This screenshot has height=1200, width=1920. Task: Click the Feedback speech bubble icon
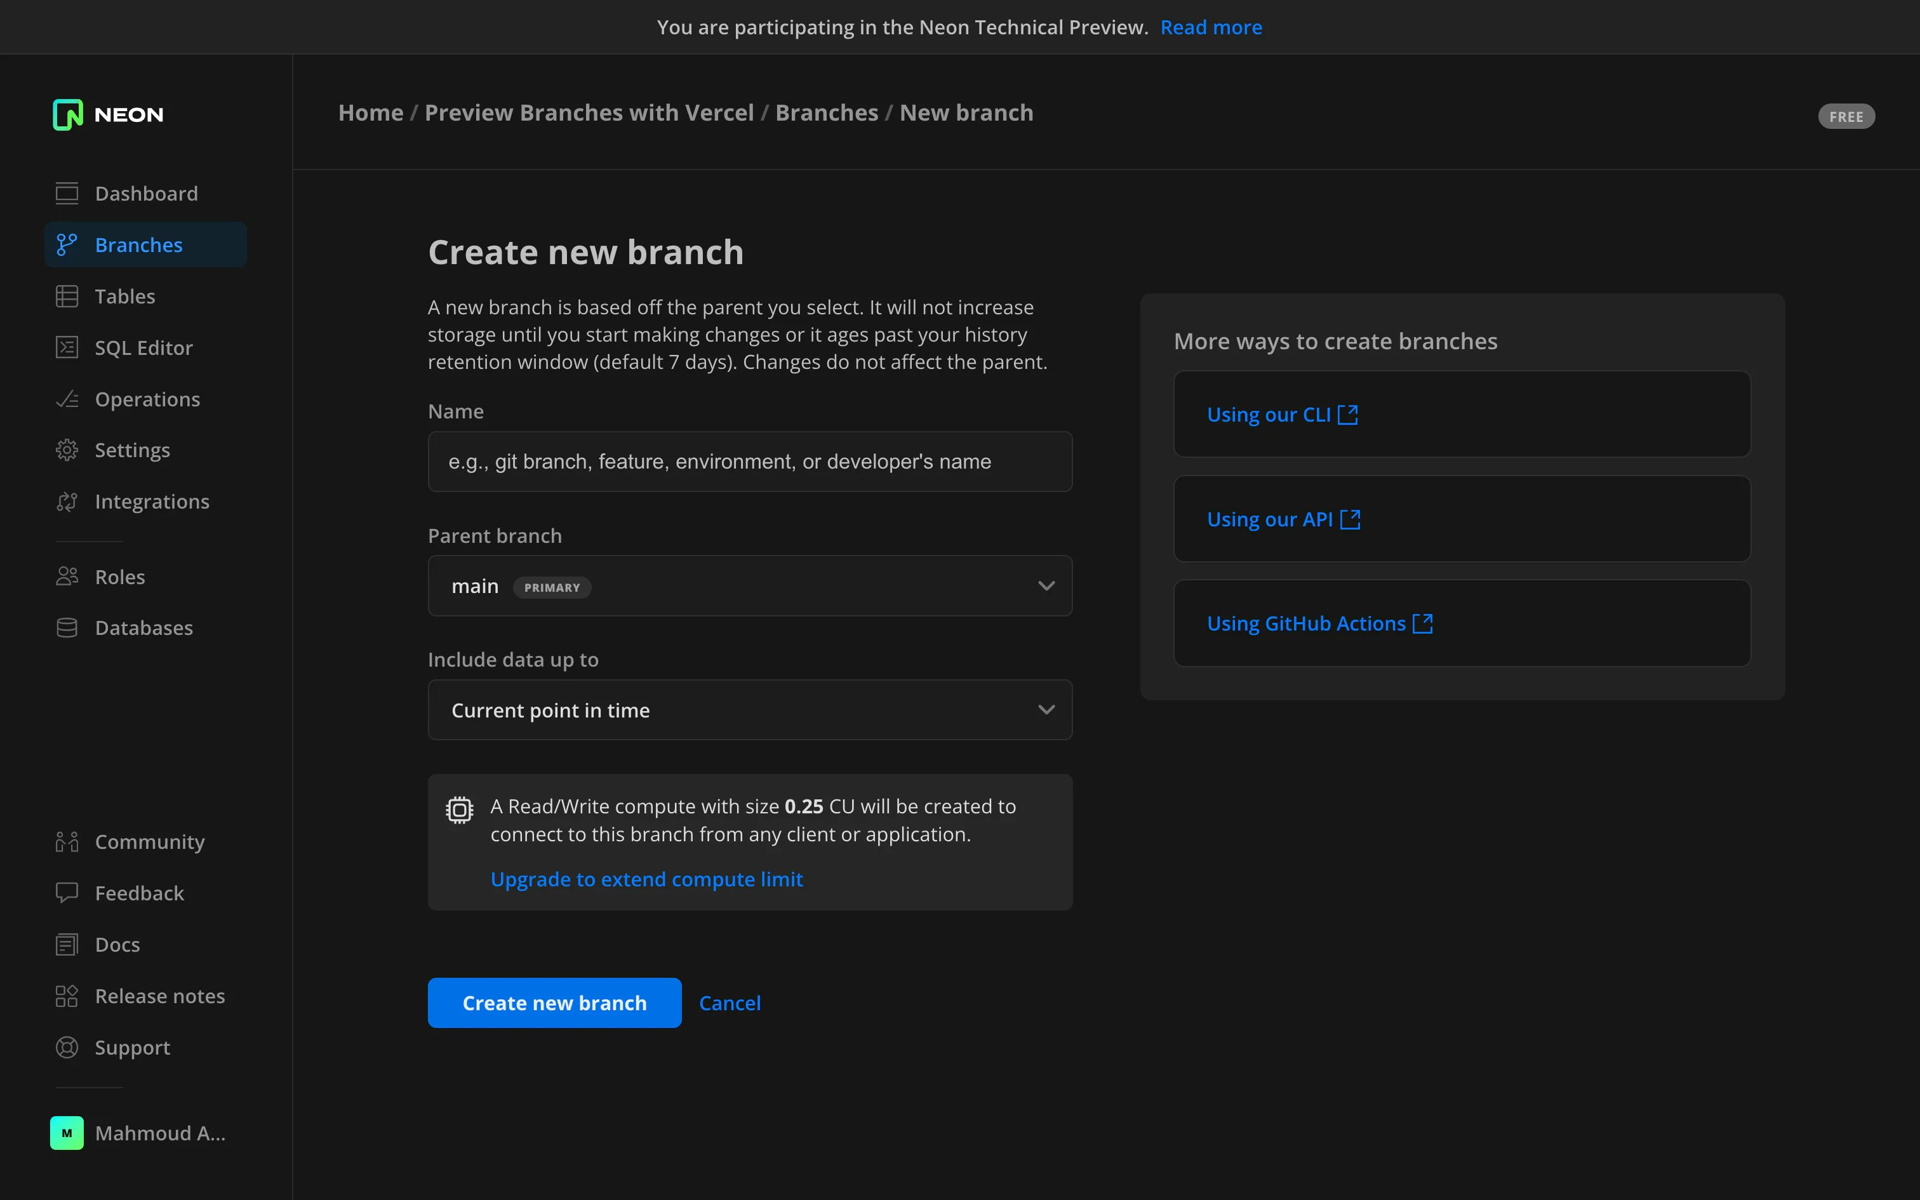(67, 893)
